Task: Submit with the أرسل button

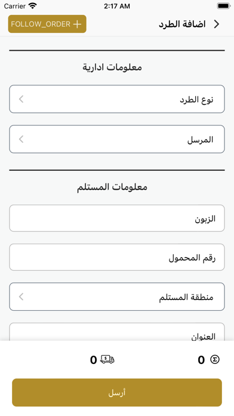Action: 117,392
